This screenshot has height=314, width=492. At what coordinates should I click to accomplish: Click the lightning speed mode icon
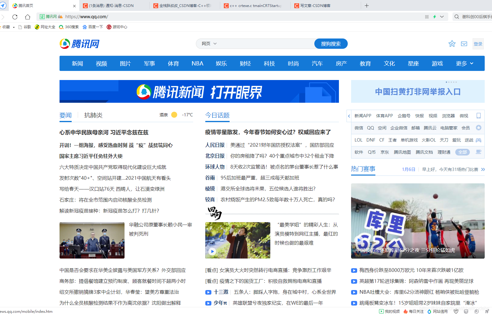pos(435,17)
